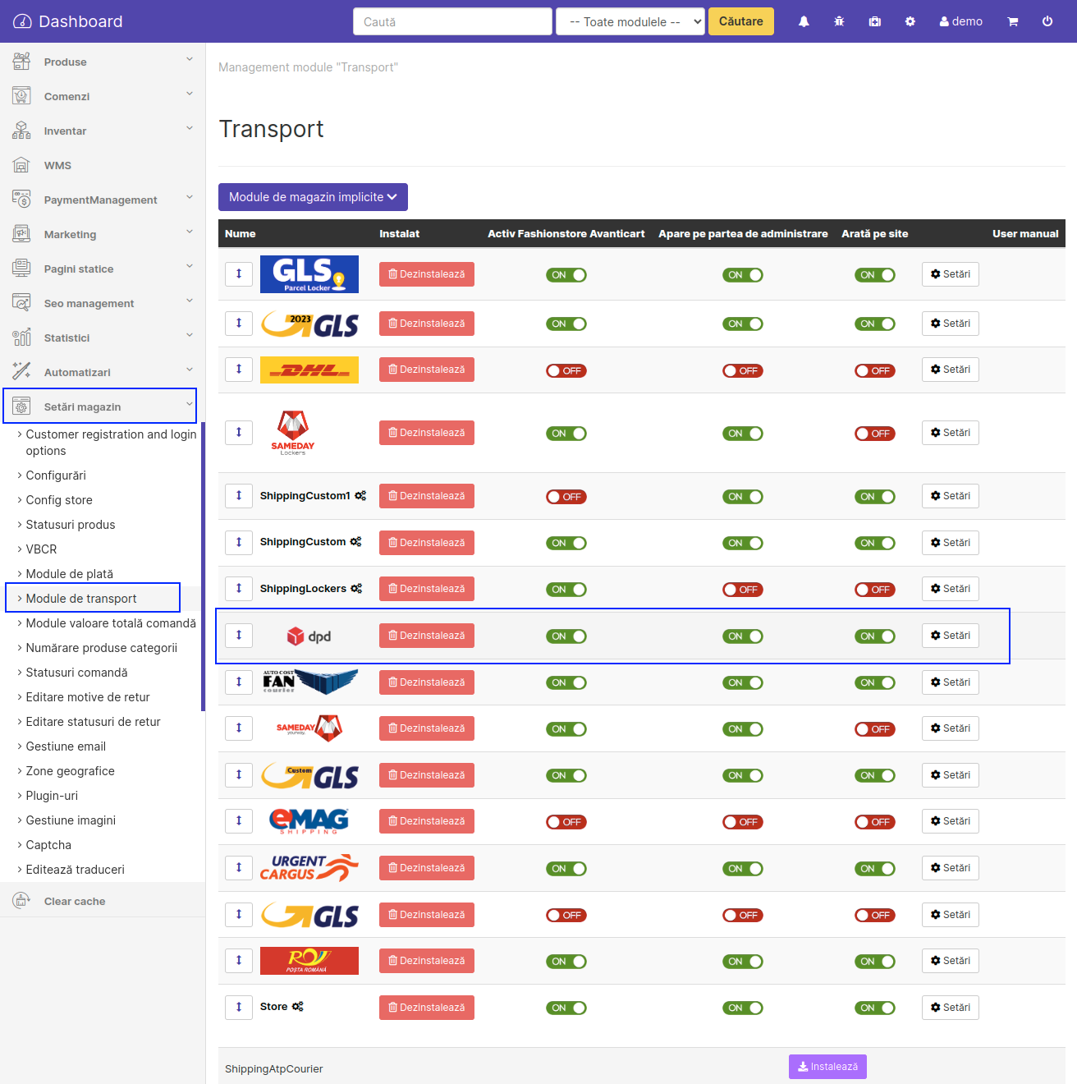The image size is (1077, 1084).
Task: Open Zone geografice submenu item
Action: click(x=70, y=771)
